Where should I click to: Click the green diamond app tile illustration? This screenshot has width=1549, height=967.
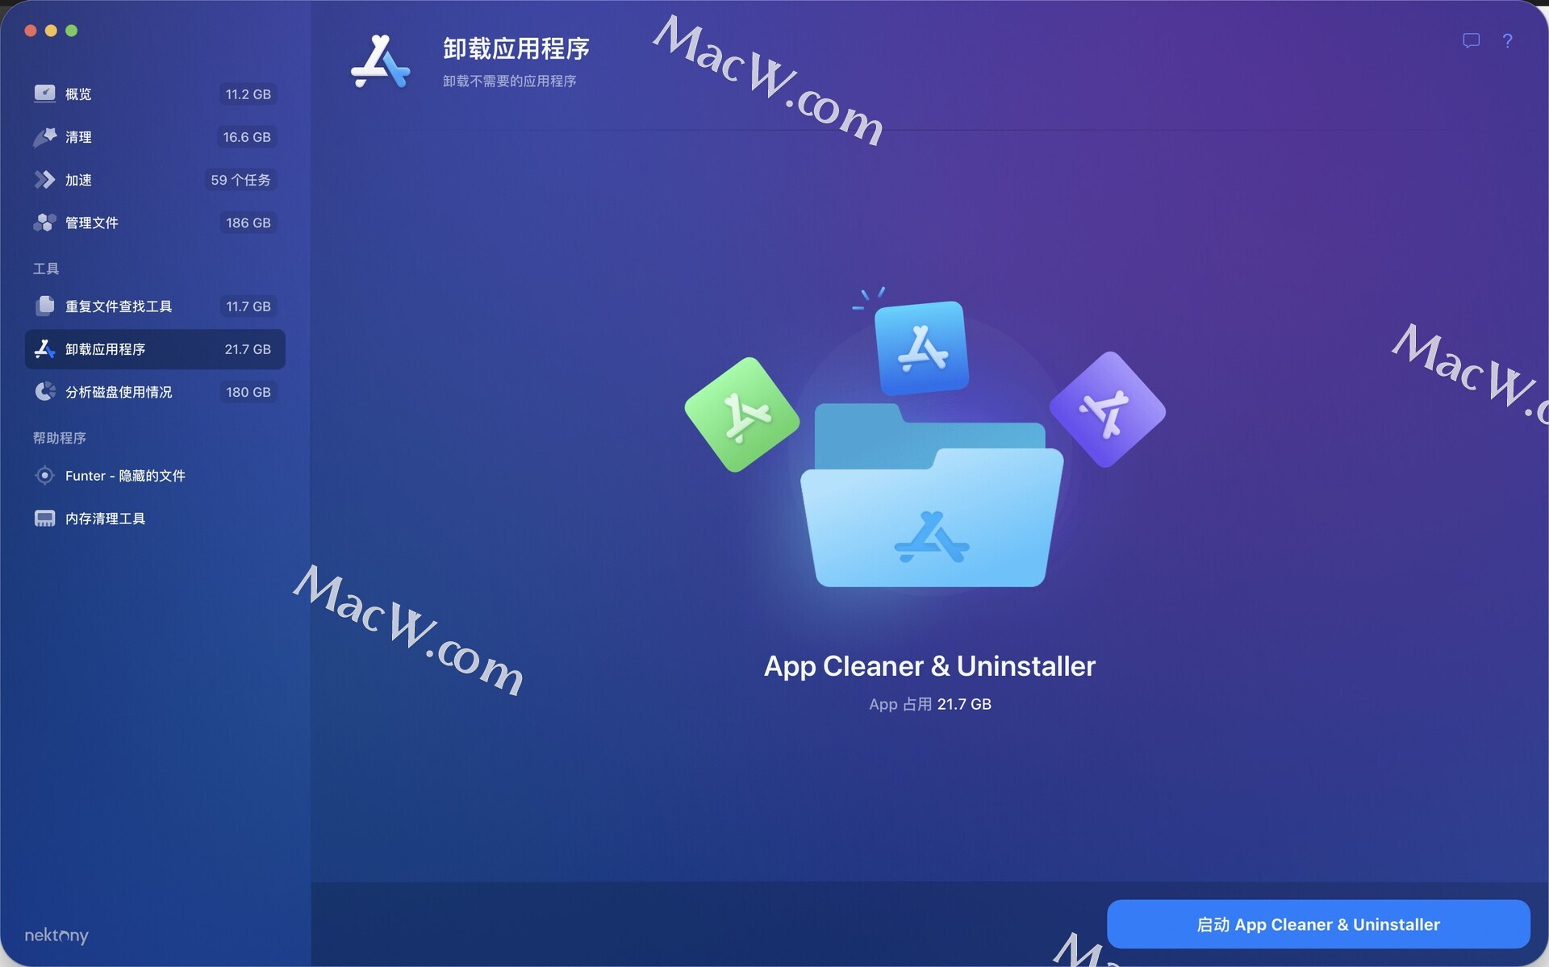point(741,415)
